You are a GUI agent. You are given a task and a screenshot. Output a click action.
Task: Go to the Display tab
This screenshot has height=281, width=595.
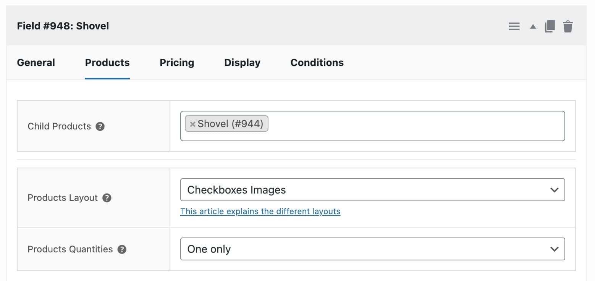point(242,63)
